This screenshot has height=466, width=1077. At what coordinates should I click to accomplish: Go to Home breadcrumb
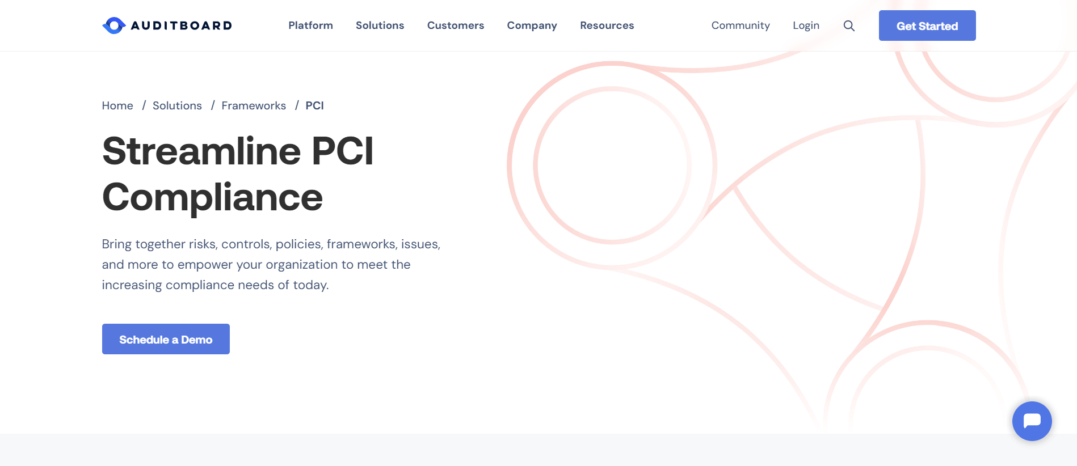coord(117,105)
